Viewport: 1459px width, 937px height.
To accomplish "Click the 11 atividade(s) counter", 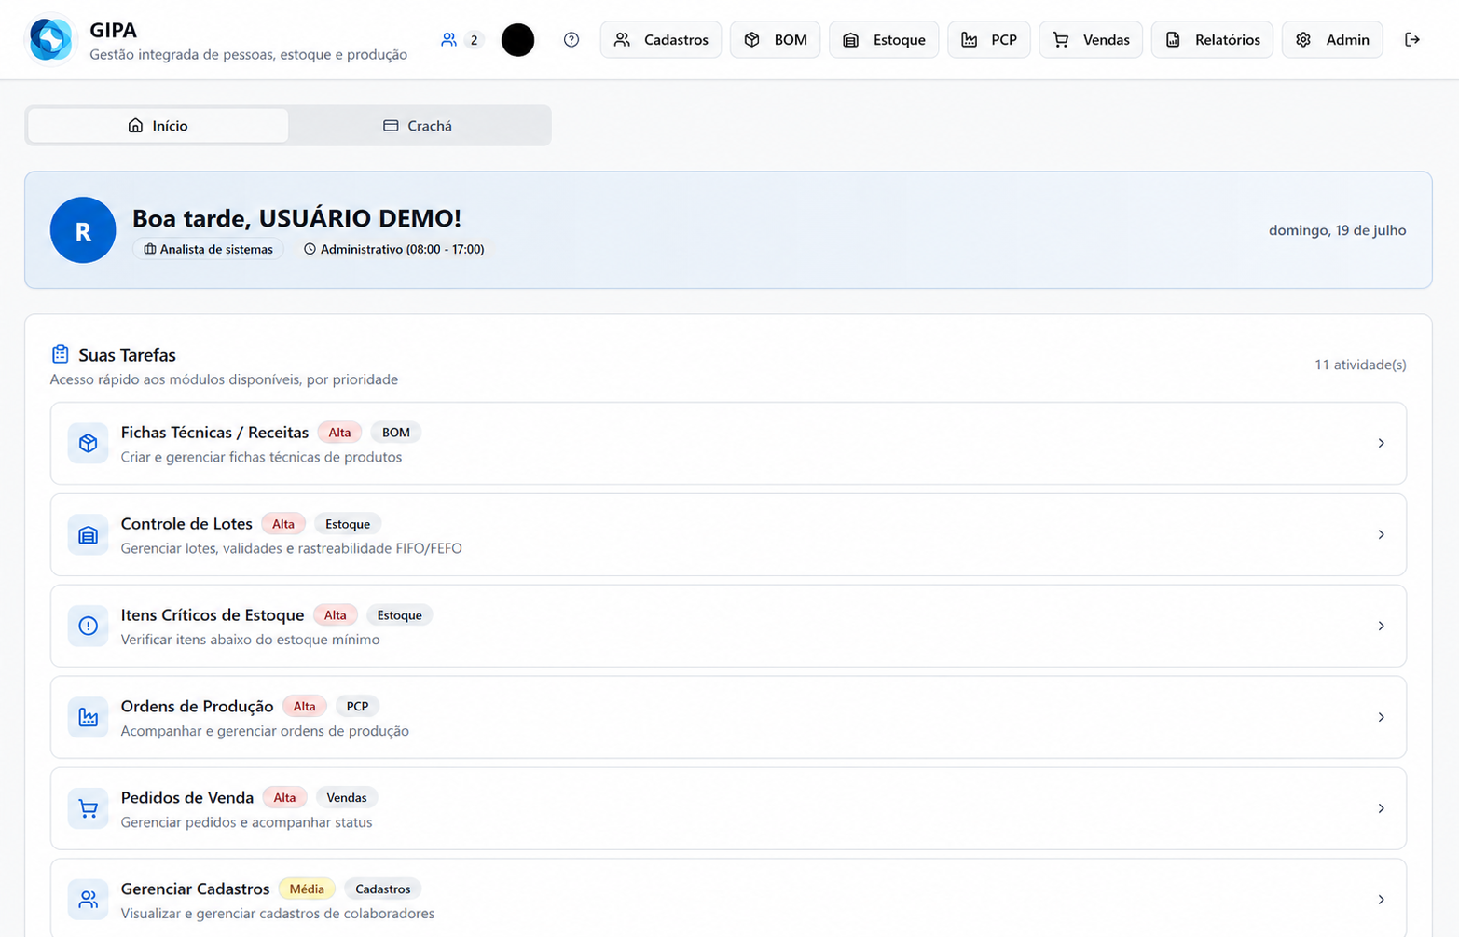I will click(x=1360, y=365).
